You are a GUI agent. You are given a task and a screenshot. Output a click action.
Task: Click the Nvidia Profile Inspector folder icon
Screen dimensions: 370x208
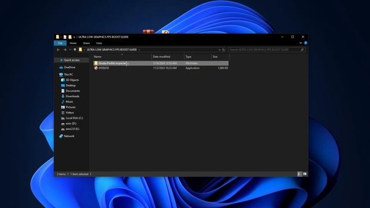coord(96,63)
